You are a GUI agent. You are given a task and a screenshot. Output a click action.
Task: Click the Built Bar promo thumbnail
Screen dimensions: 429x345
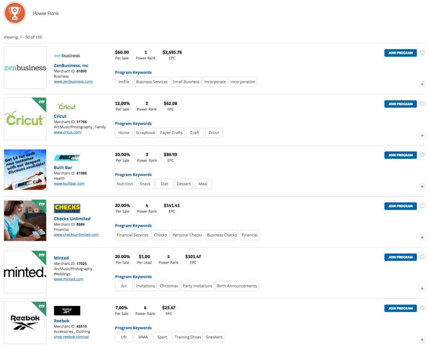coord(25,170)
